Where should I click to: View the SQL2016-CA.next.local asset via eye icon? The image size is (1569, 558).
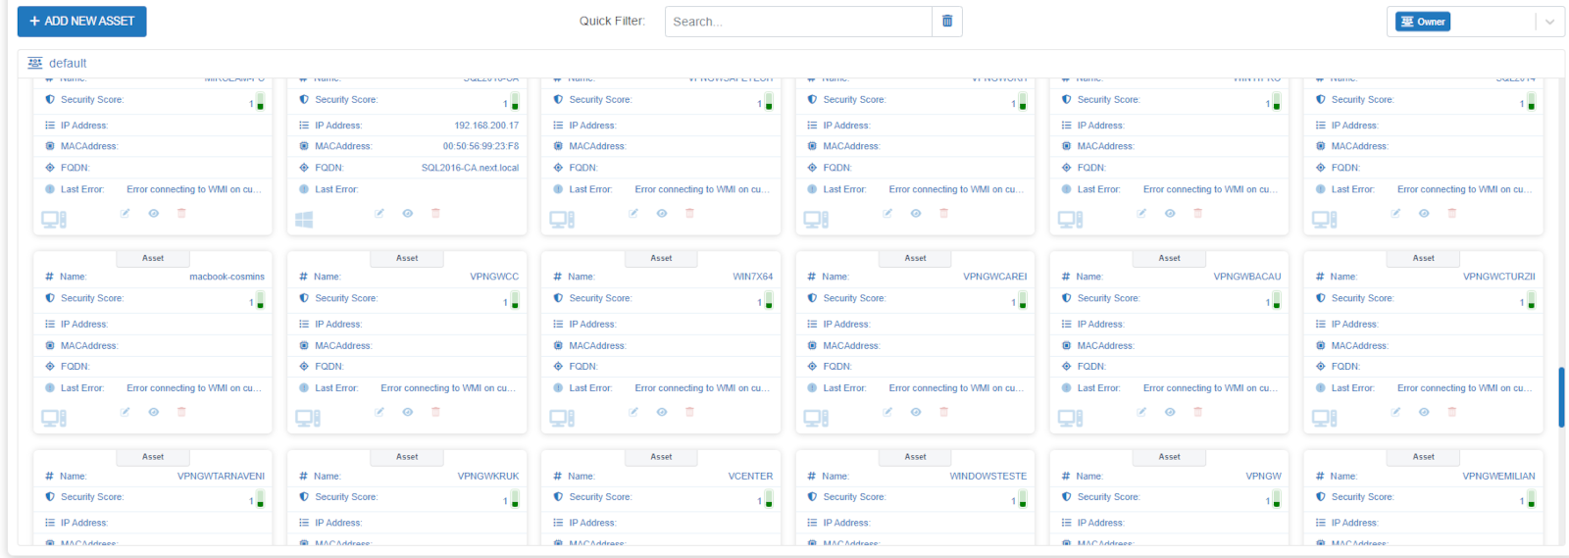408,213
